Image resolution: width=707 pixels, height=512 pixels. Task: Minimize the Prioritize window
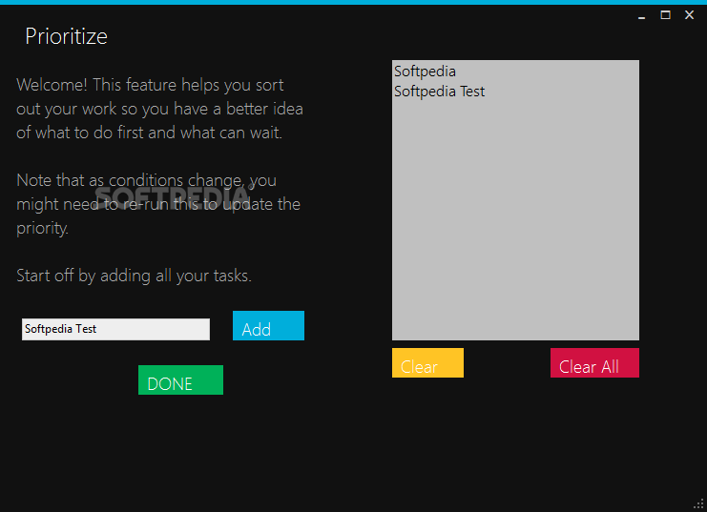coord(641,15)
